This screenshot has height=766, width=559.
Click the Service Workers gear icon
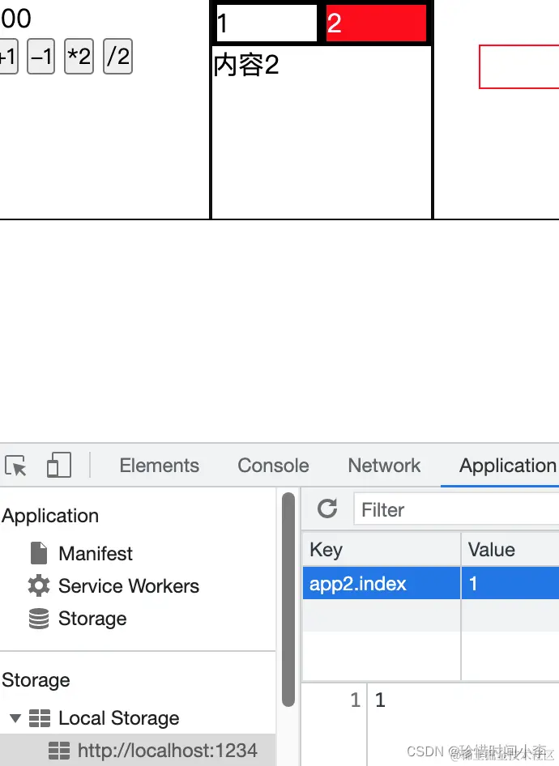click(38, 586)
